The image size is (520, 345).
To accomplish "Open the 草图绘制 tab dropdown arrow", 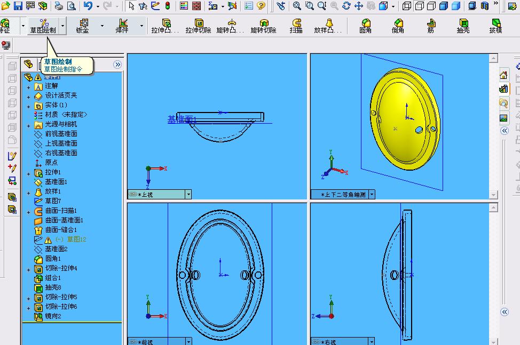I will click(x=62, y=26).
